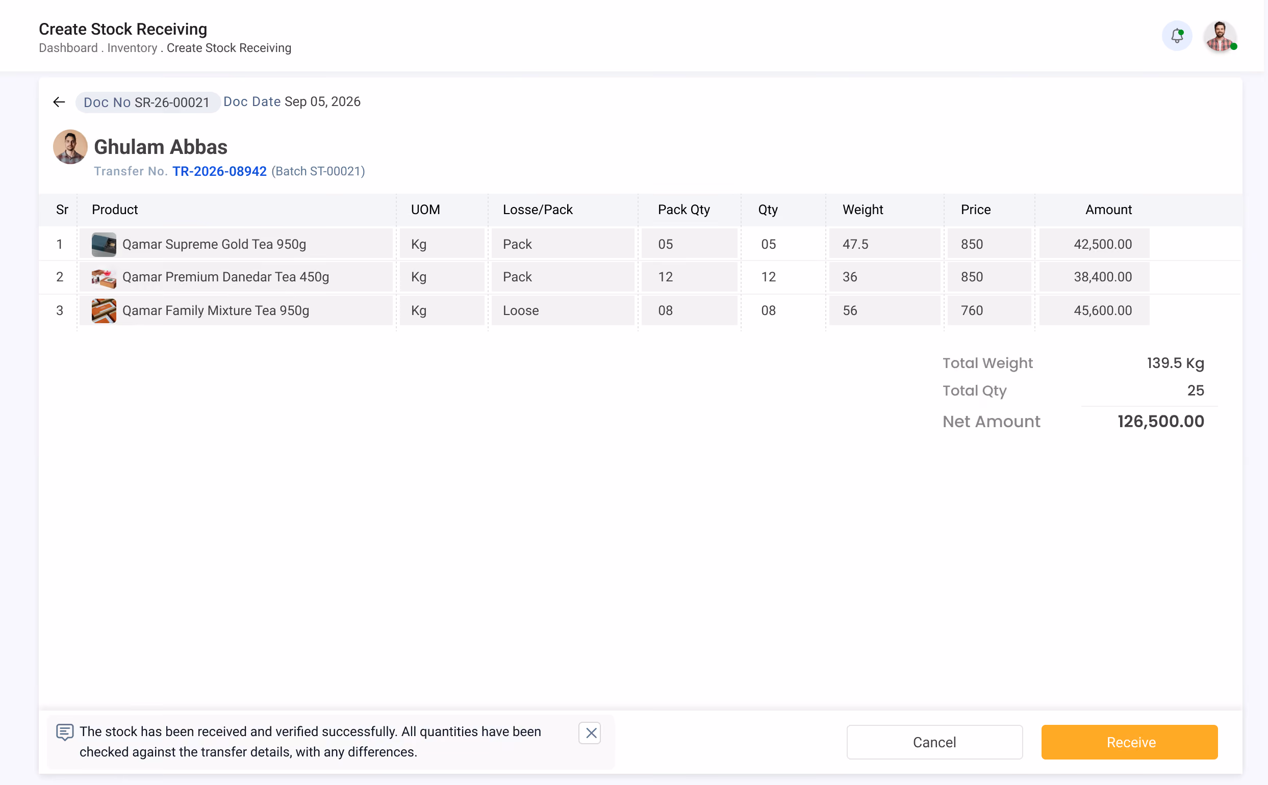Open the notifications bell

(x=1177, y=36)
